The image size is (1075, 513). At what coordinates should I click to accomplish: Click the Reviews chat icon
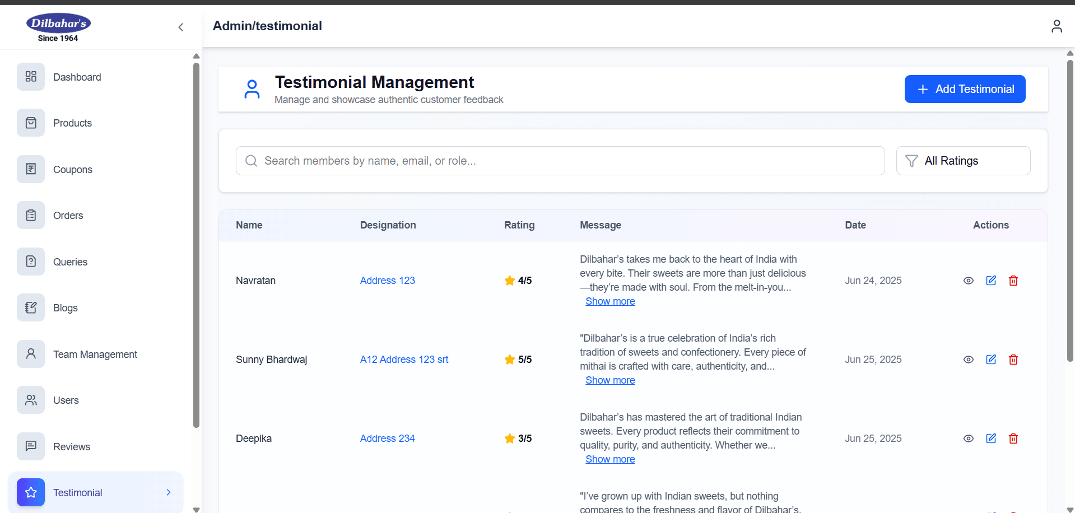coord(31,446)
